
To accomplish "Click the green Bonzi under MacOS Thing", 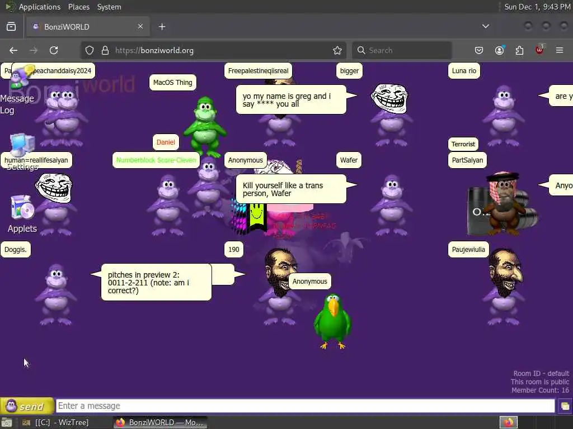I will click(x=205, y=126).
